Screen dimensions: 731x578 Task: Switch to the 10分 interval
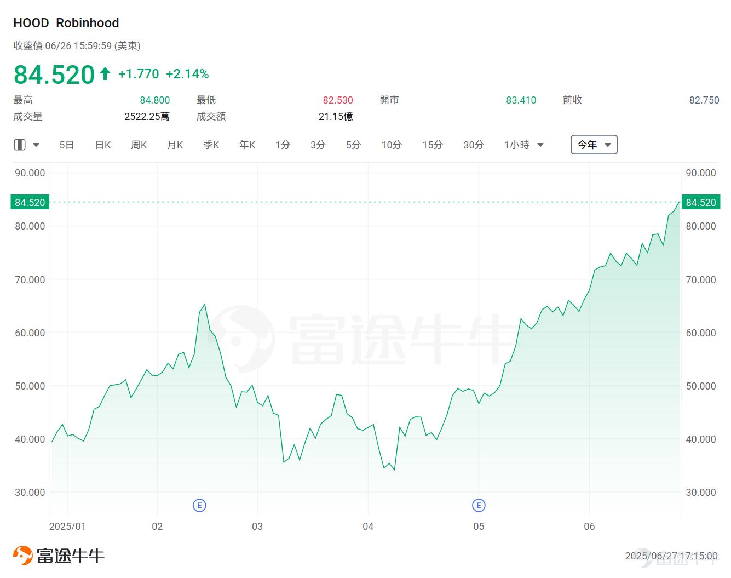[x=392, y=145]
